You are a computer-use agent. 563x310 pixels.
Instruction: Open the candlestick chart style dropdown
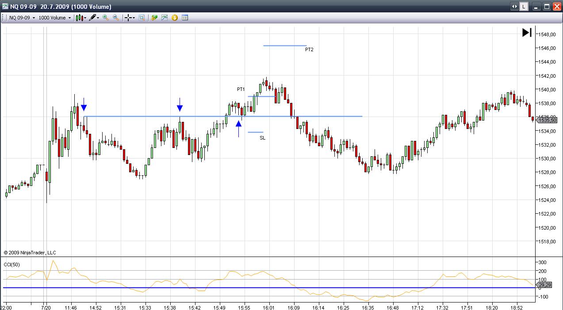(80, 18)
